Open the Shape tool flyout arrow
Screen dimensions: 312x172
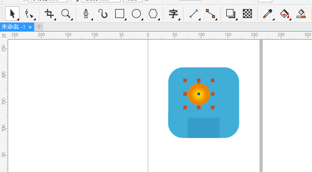pos(35,19)
